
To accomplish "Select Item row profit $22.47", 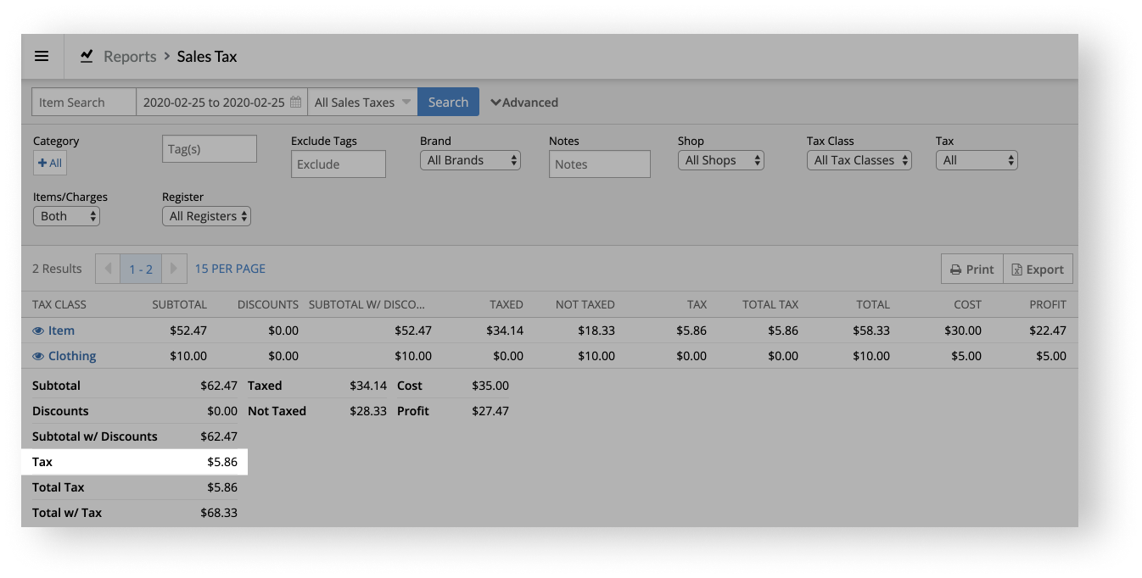I will [x=1048, y=331].
